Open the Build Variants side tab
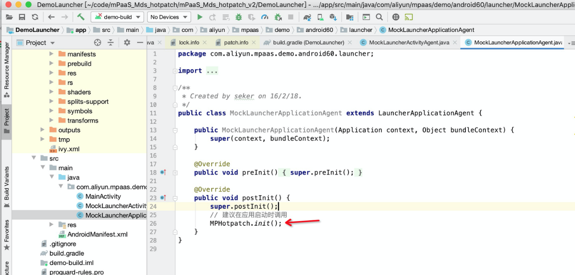The image size is (575, 275). coord(6,187)
